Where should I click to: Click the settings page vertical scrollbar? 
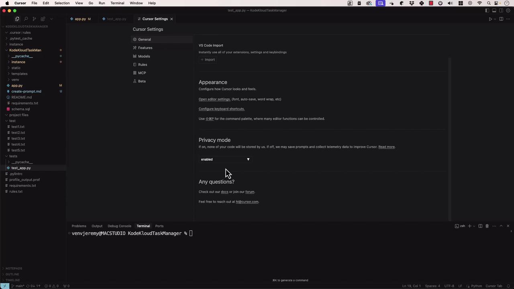click(450, 138)
